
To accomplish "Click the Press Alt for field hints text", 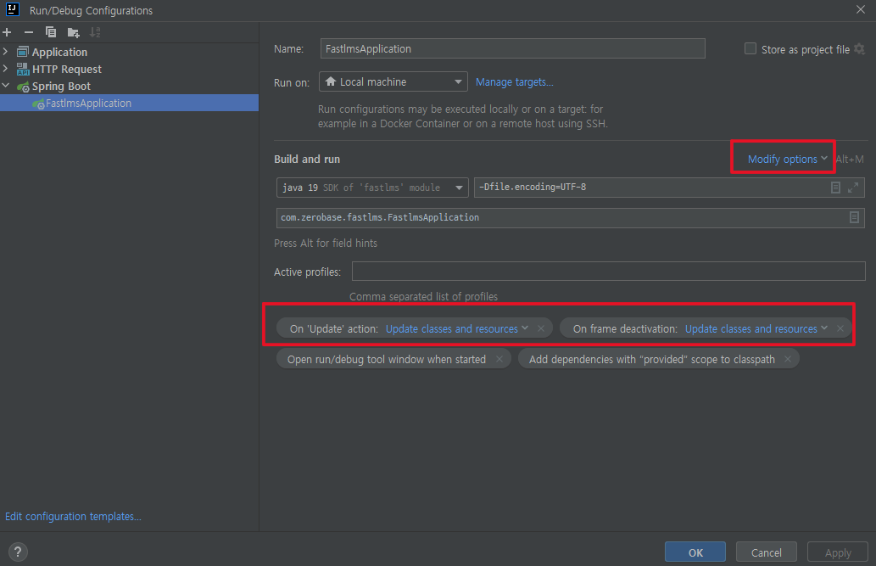I will [x=325, y=244].
